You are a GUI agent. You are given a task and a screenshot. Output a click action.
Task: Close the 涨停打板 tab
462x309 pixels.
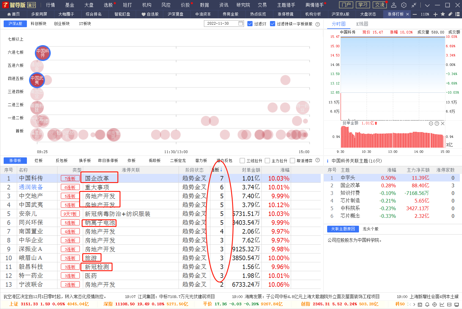(407, 14)
